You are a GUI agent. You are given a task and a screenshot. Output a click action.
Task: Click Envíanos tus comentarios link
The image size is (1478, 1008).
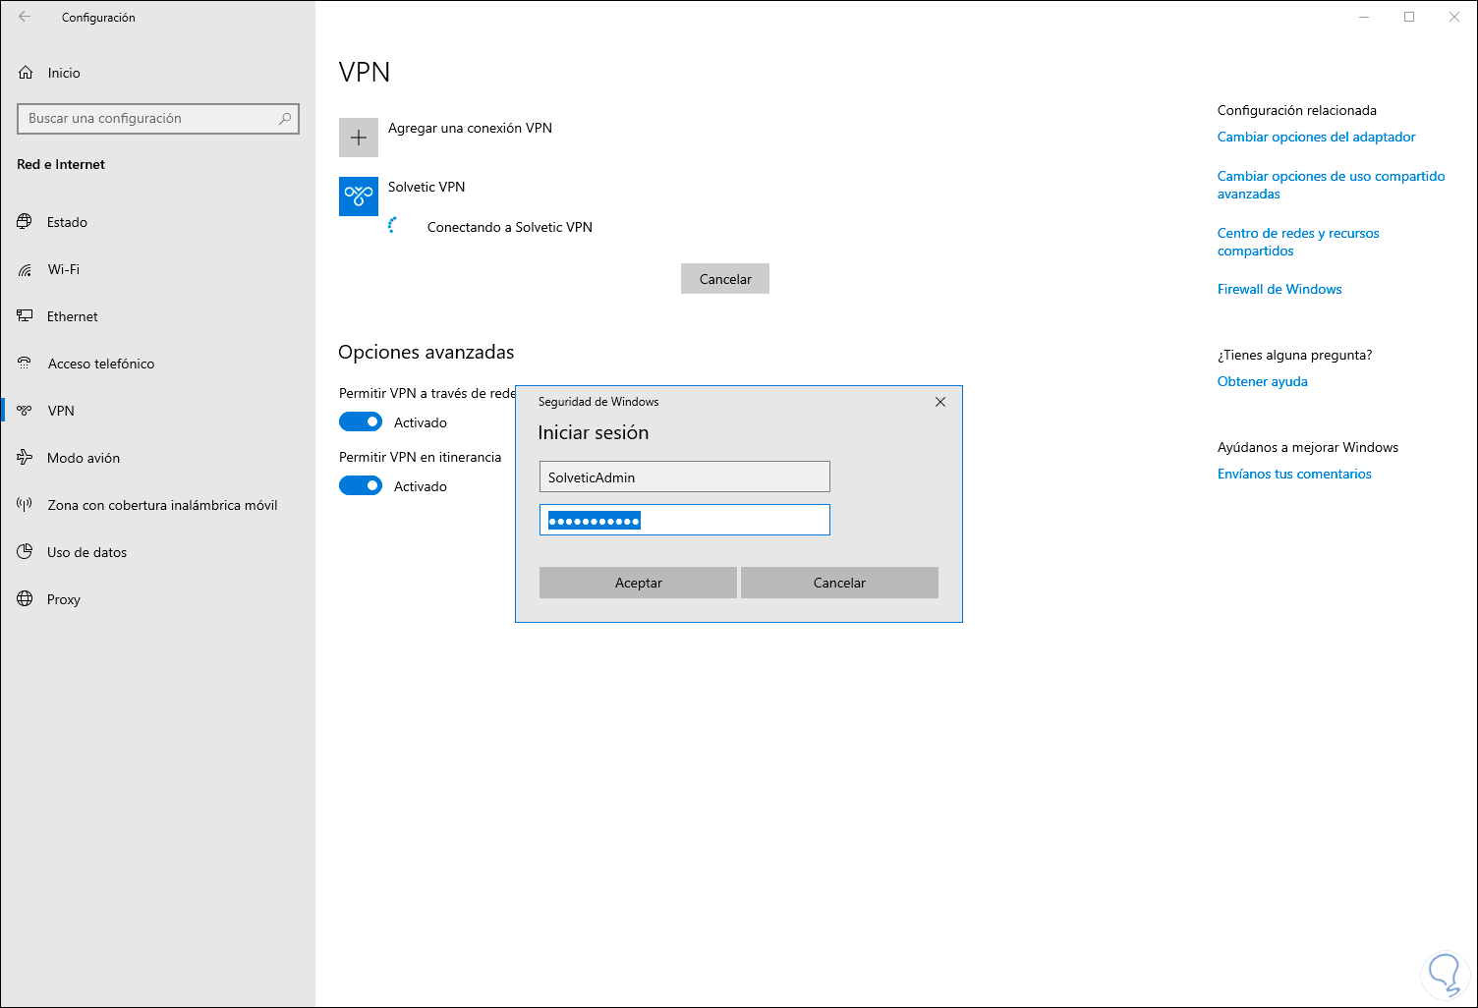[x=1294, y=474]
